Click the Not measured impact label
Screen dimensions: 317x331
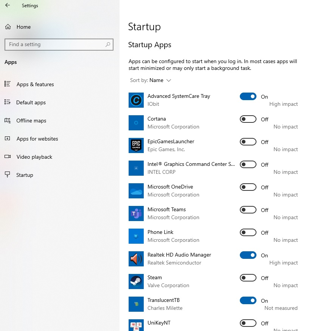pyautogui.click(x=281, y=308)
